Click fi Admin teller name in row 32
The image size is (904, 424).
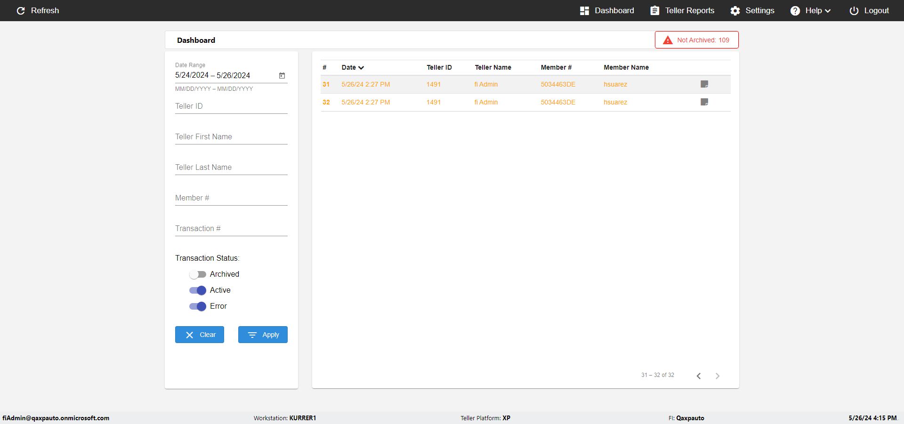[x=486, y=102]
